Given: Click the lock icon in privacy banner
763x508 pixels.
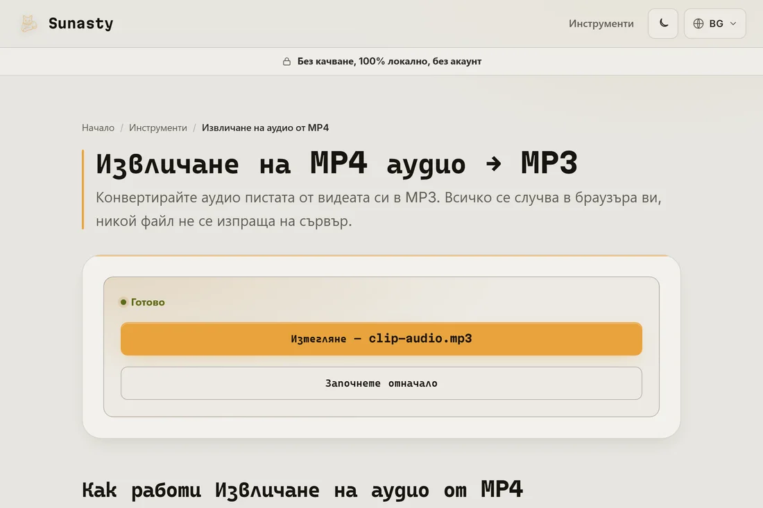Looking at the screenshot, I should [x=286, y=61].
